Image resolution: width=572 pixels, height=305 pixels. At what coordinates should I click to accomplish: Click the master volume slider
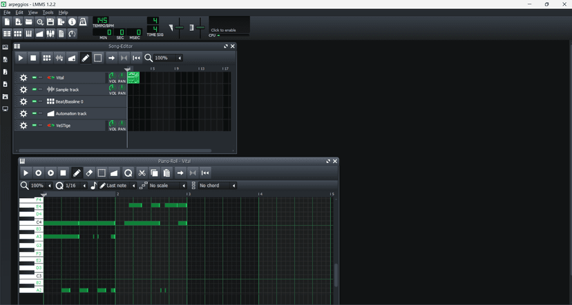tap(180, 27)
